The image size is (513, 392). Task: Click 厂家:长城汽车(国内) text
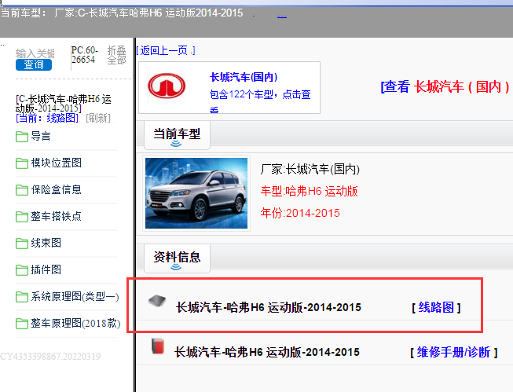click(310, 169)
